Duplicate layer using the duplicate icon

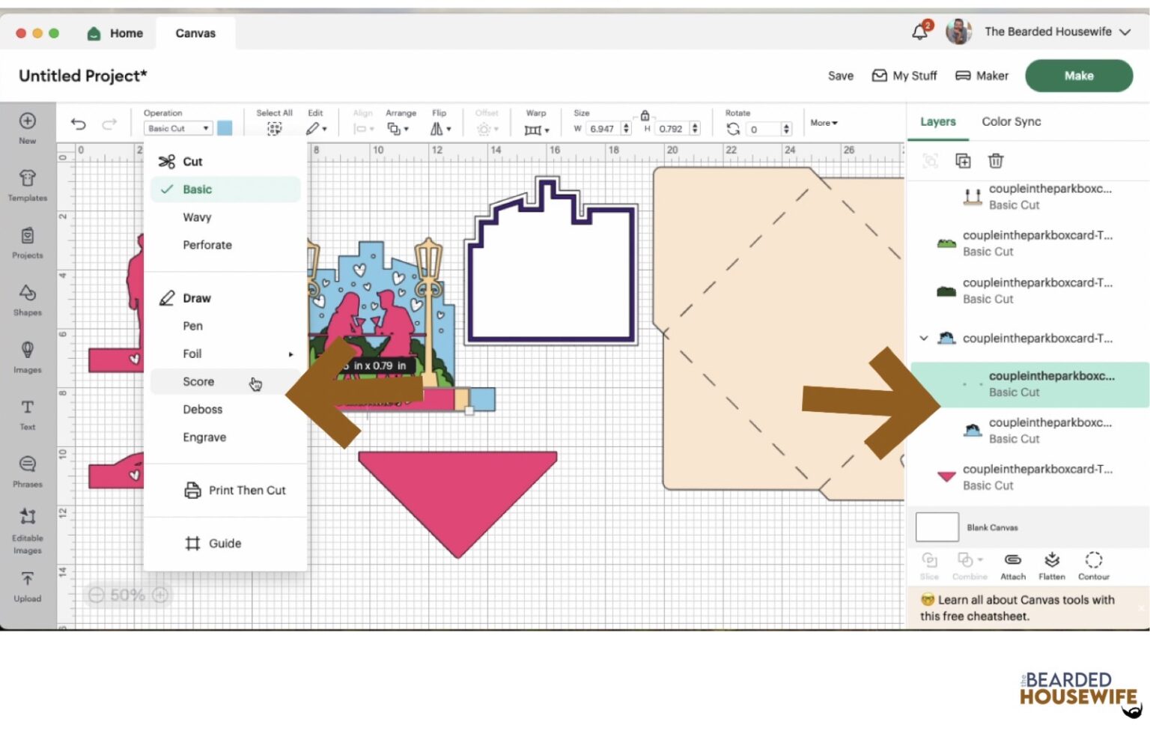pyautogui.click(x=963, y=161)
